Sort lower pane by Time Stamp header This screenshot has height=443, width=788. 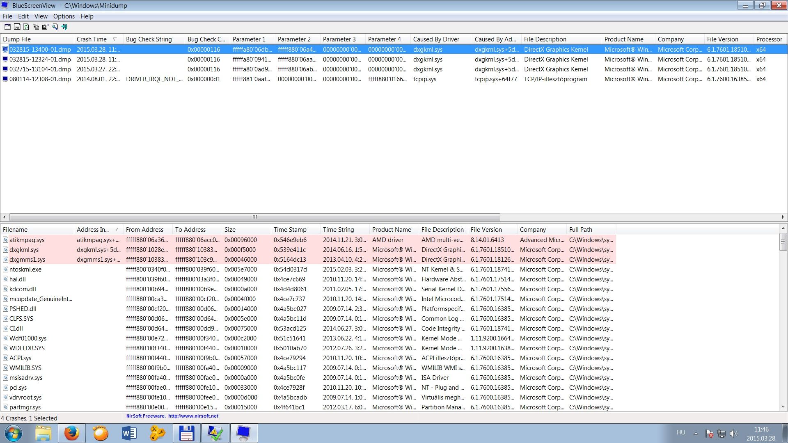[295, 230]
